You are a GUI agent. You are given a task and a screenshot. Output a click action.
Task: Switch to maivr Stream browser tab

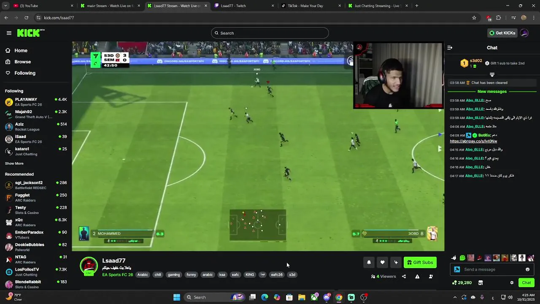click(111, 6)
